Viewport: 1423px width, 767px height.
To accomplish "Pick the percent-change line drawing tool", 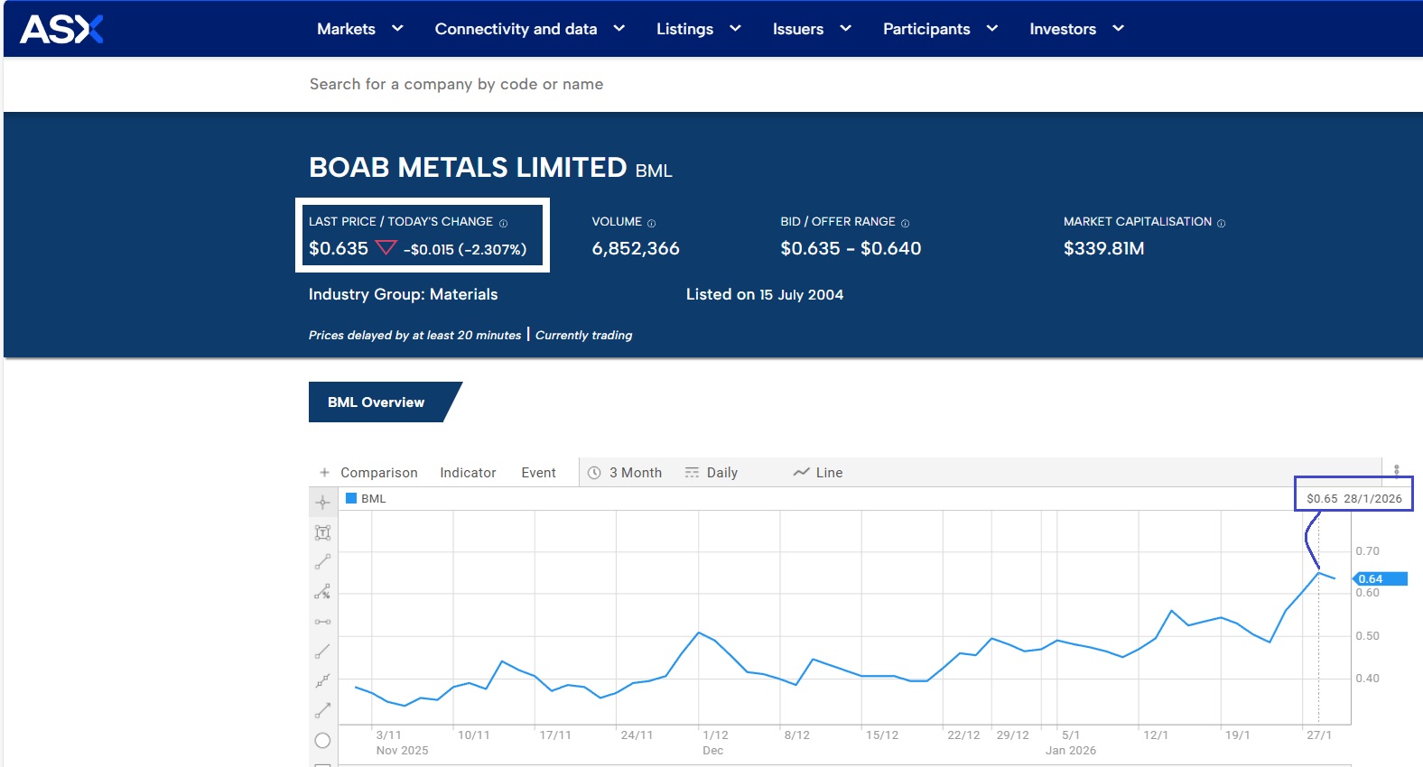I will tap(322, 592).
